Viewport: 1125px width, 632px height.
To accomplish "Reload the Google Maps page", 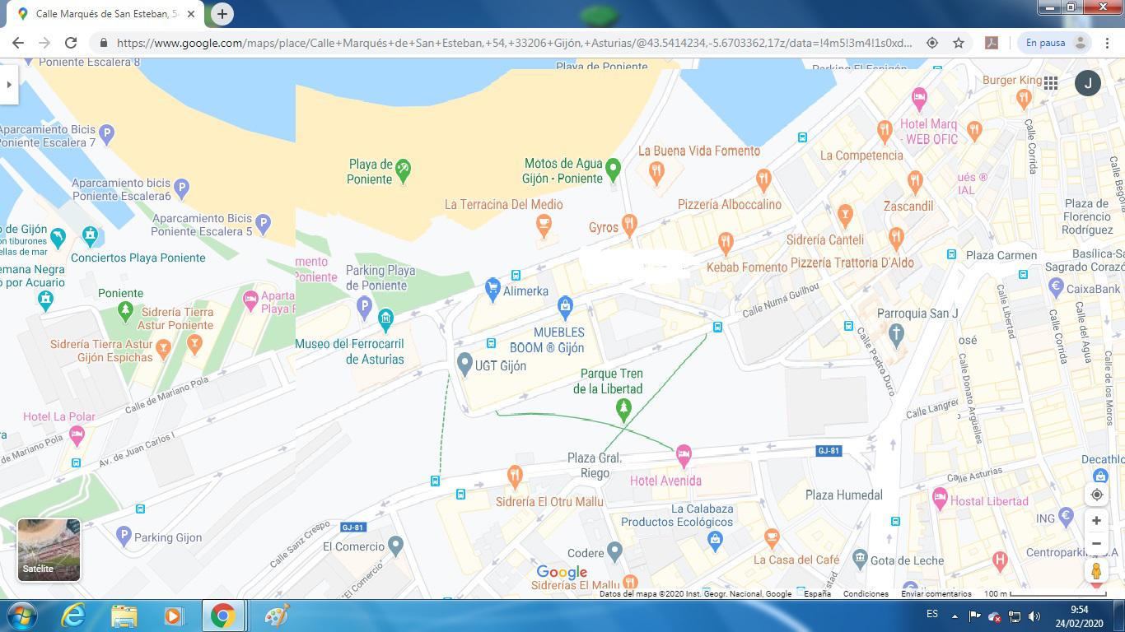I will [71, 43].
